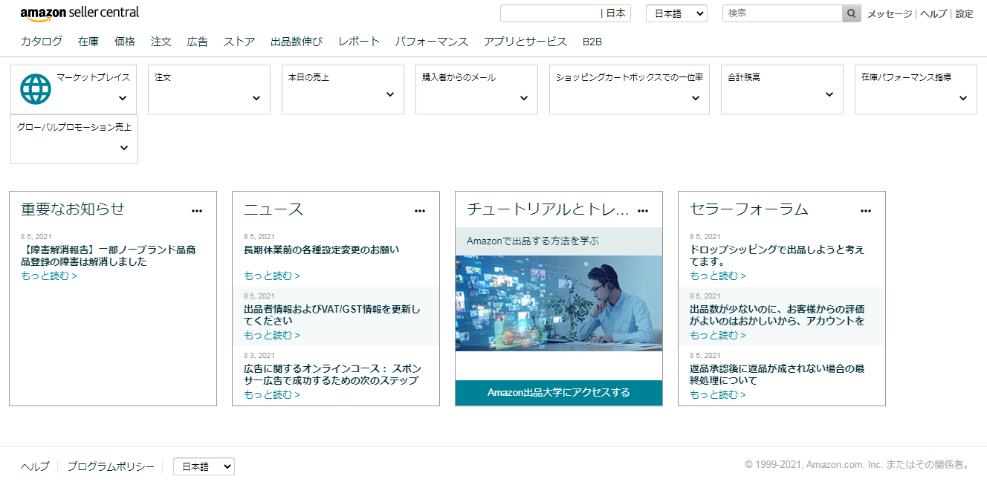Open 返品承認後に返品が成されない forum post
Viewport: 987px width, 482px height.
point(777,374)
